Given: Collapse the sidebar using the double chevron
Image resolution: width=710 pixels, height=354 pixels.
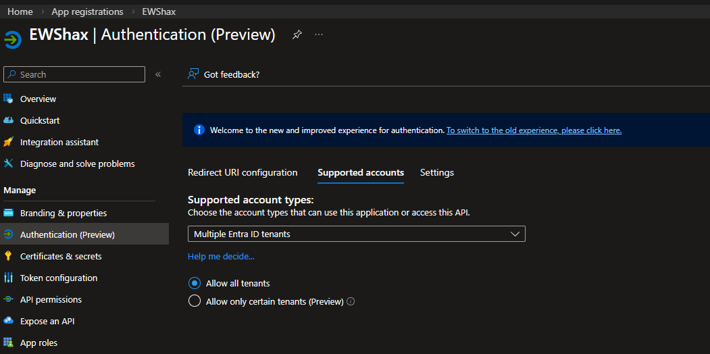Looking at the screenshot, I should [158, 74].
